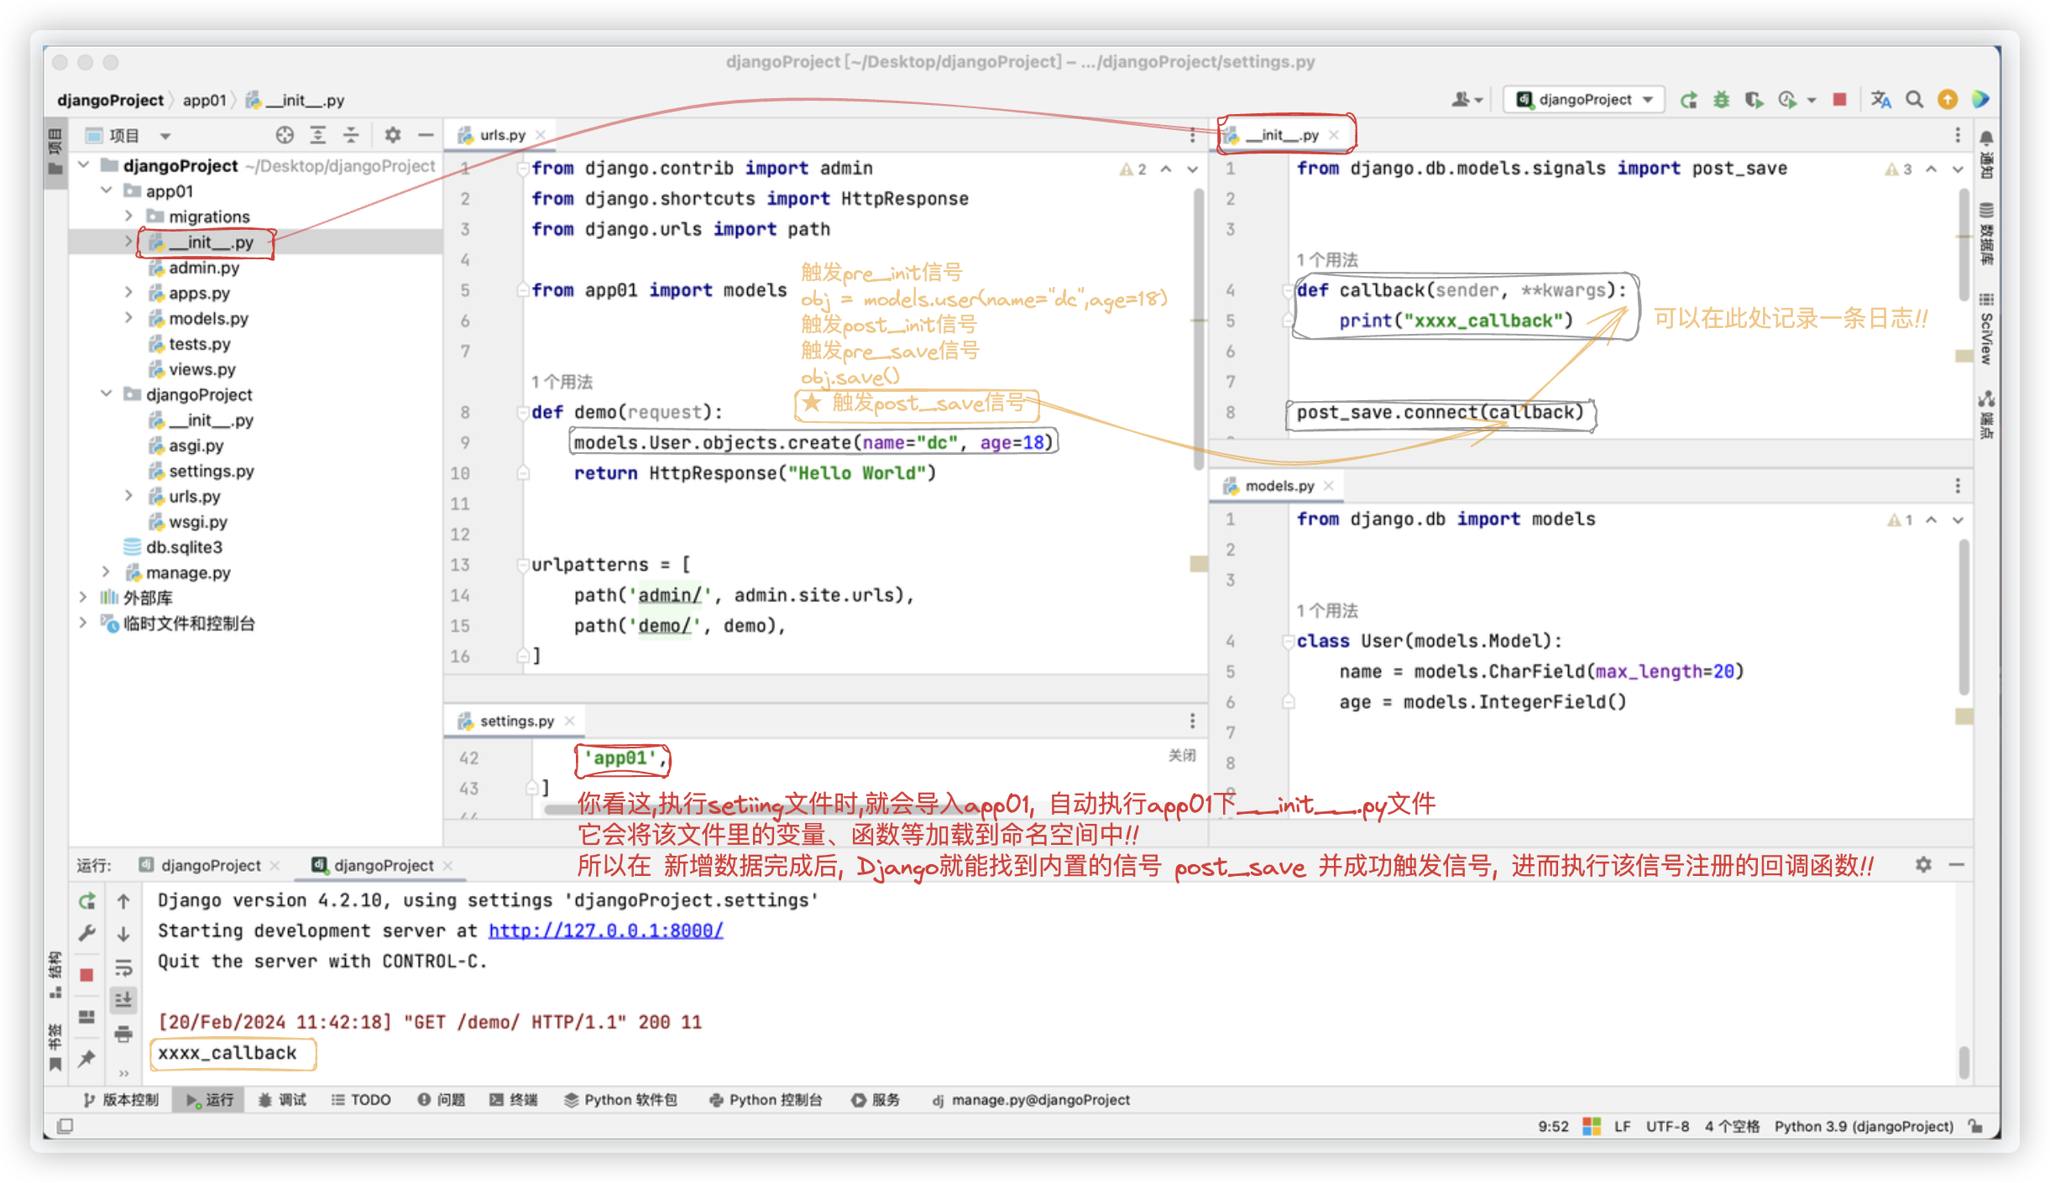Open project panel settings gear icon
The height and width of the screenshot is (1183, 2050).
pyautogui.click(x=392, y=135)
